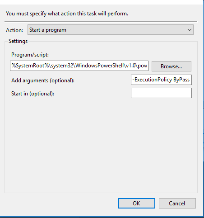Click the 'Start in (optional):' label
The height and width of the screenshot is (218, 204).
[x=32, y=94]
